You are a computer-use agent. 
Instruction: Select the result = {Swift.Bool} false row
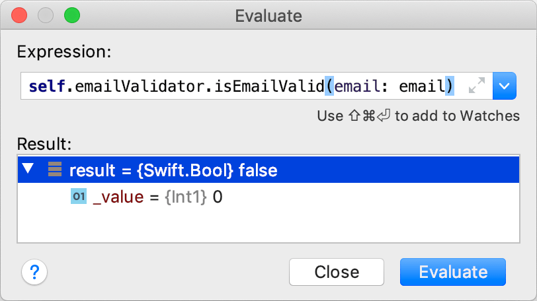[173, 171]
